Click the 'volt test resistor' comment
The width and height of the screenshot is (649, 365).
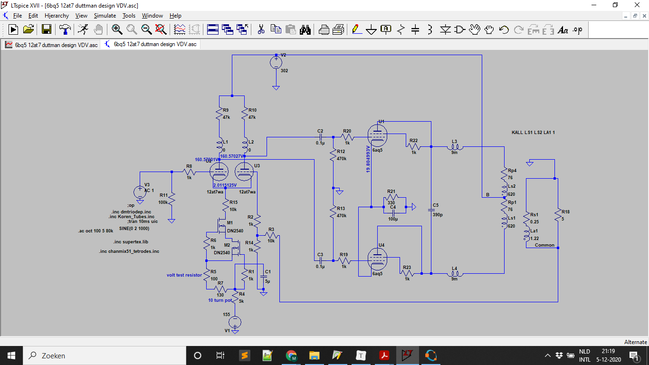coord(184,275)
